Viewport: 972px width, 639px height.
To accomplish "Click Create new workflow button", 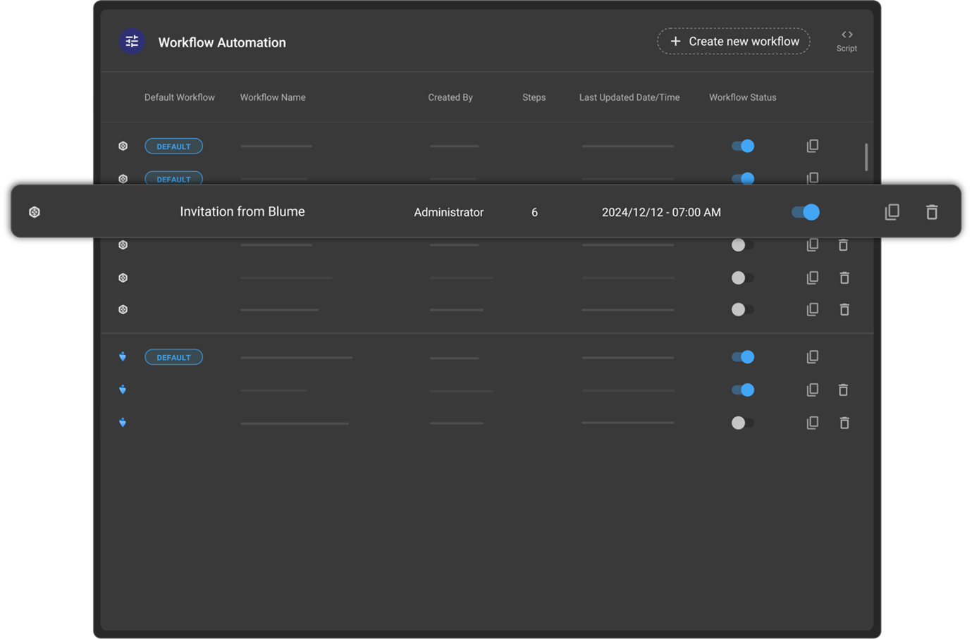I will coord(734,42).
